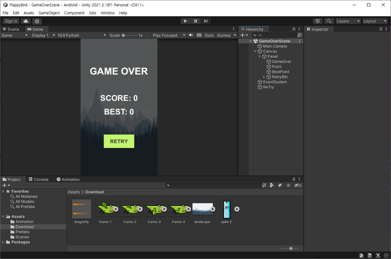Screen dimensions: 391x259
Task: Click RETRY button in Game view
Action: coord(119,141)
